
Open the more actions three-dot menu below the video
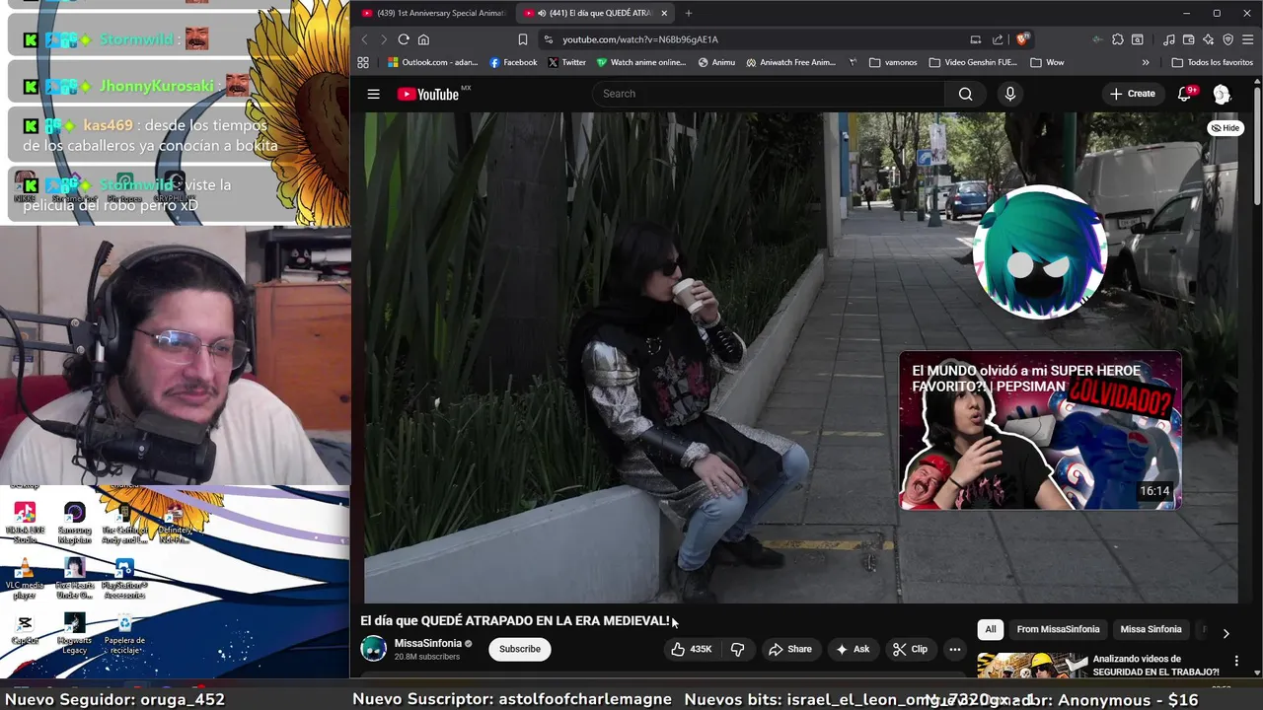pyautogui.click(x=954, y=649)
